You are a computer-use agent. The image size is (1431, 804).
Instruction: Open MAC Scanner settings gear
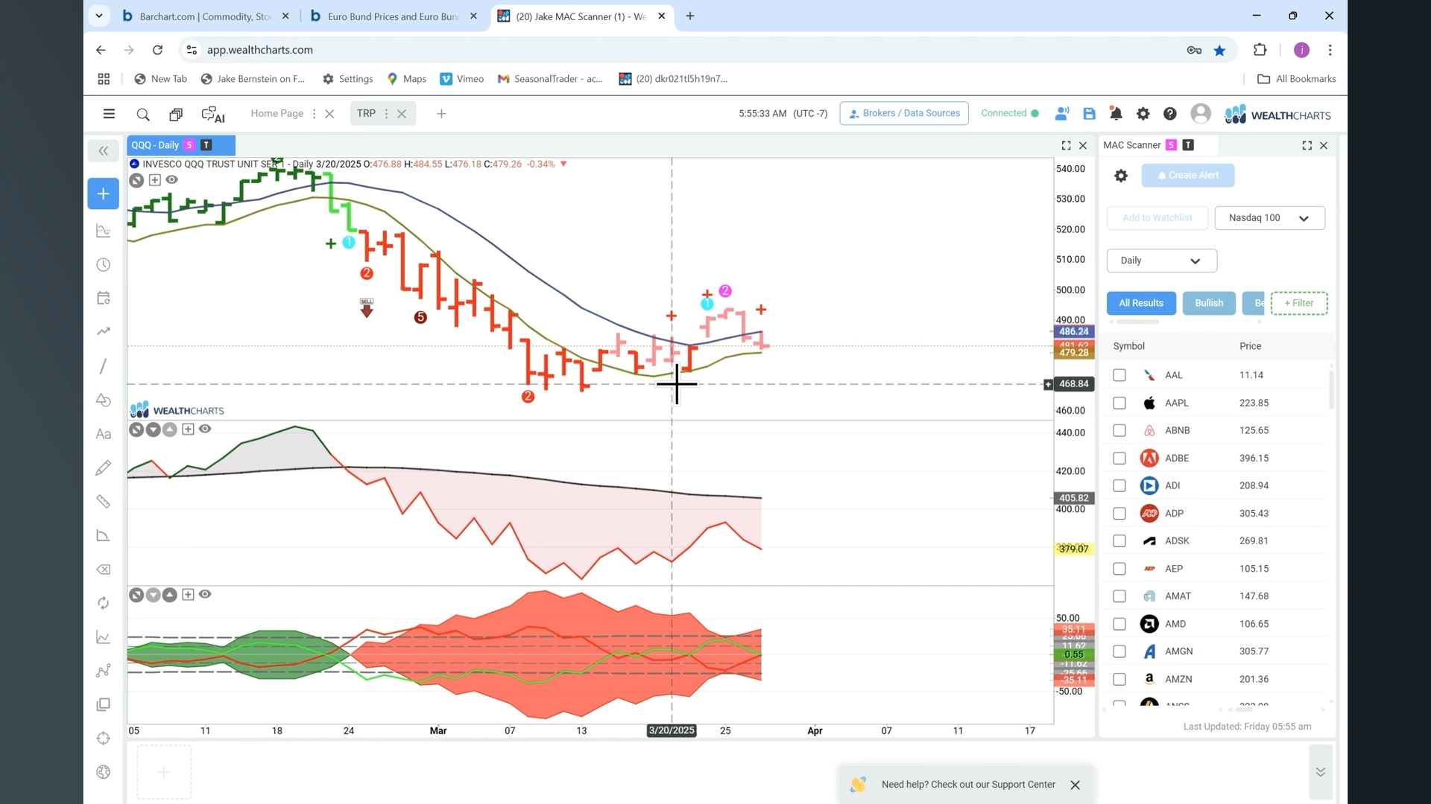click(1121, 176)
